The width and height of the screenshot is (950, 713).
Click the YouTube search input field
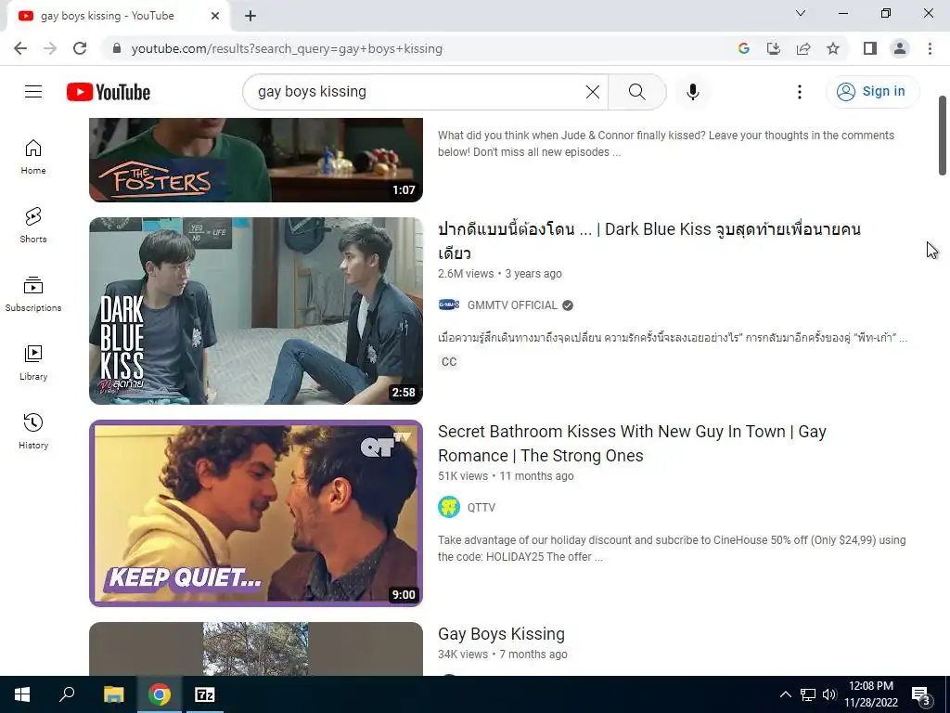tap(418, 92)
